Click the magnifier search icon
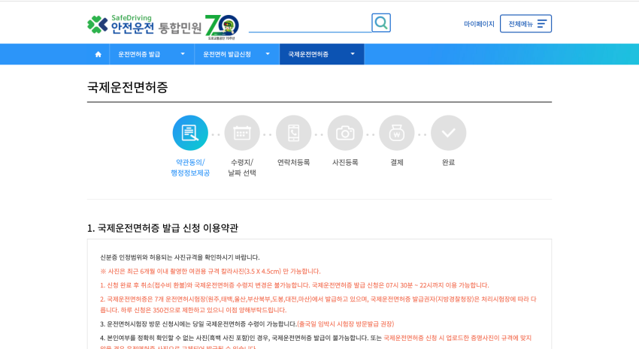The image size is (639, 349). point(381,23)
